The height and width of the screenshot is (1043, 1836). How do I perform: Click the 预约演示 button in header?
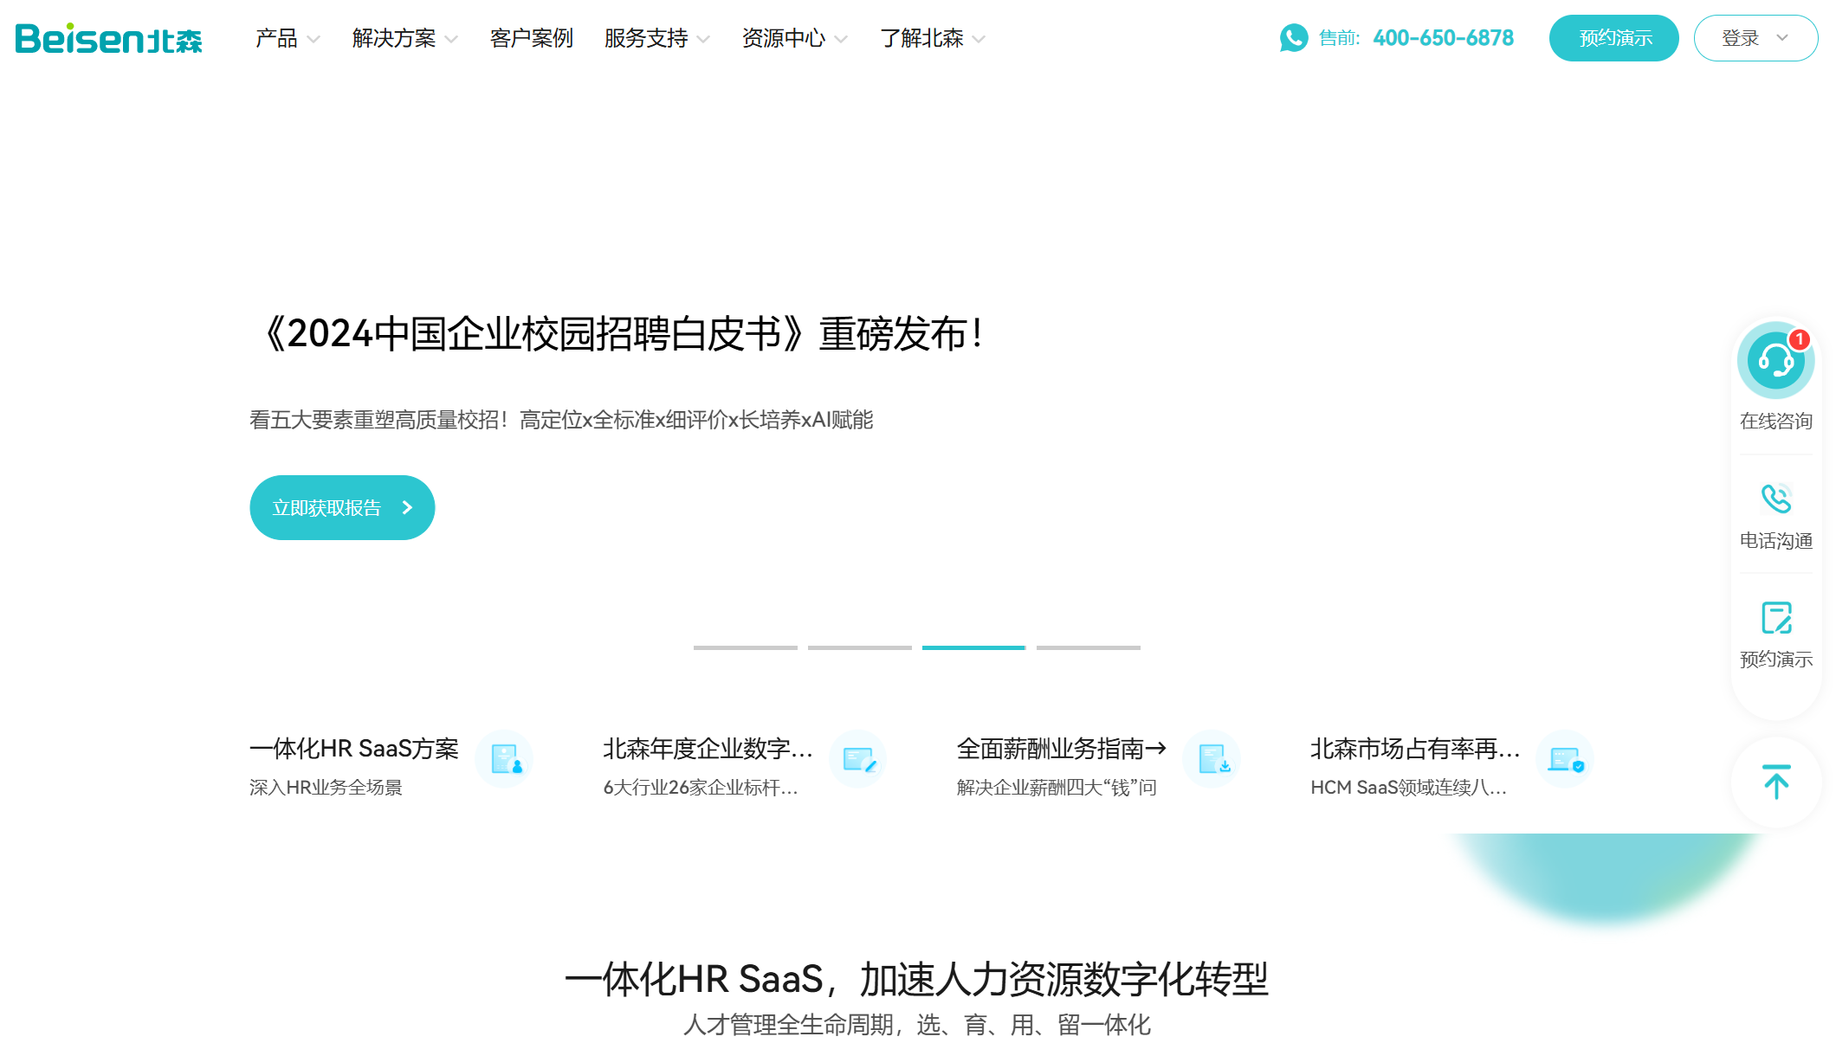click(x=1614, y=38)
